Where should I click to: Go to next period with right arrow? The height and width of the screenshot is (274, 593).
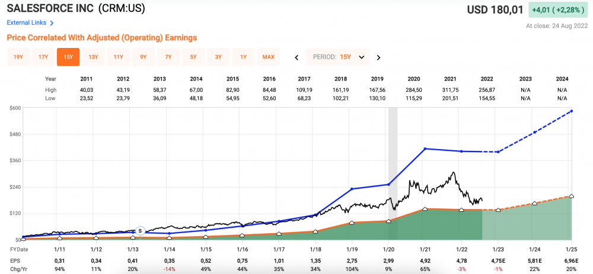(x=378, y=57)
